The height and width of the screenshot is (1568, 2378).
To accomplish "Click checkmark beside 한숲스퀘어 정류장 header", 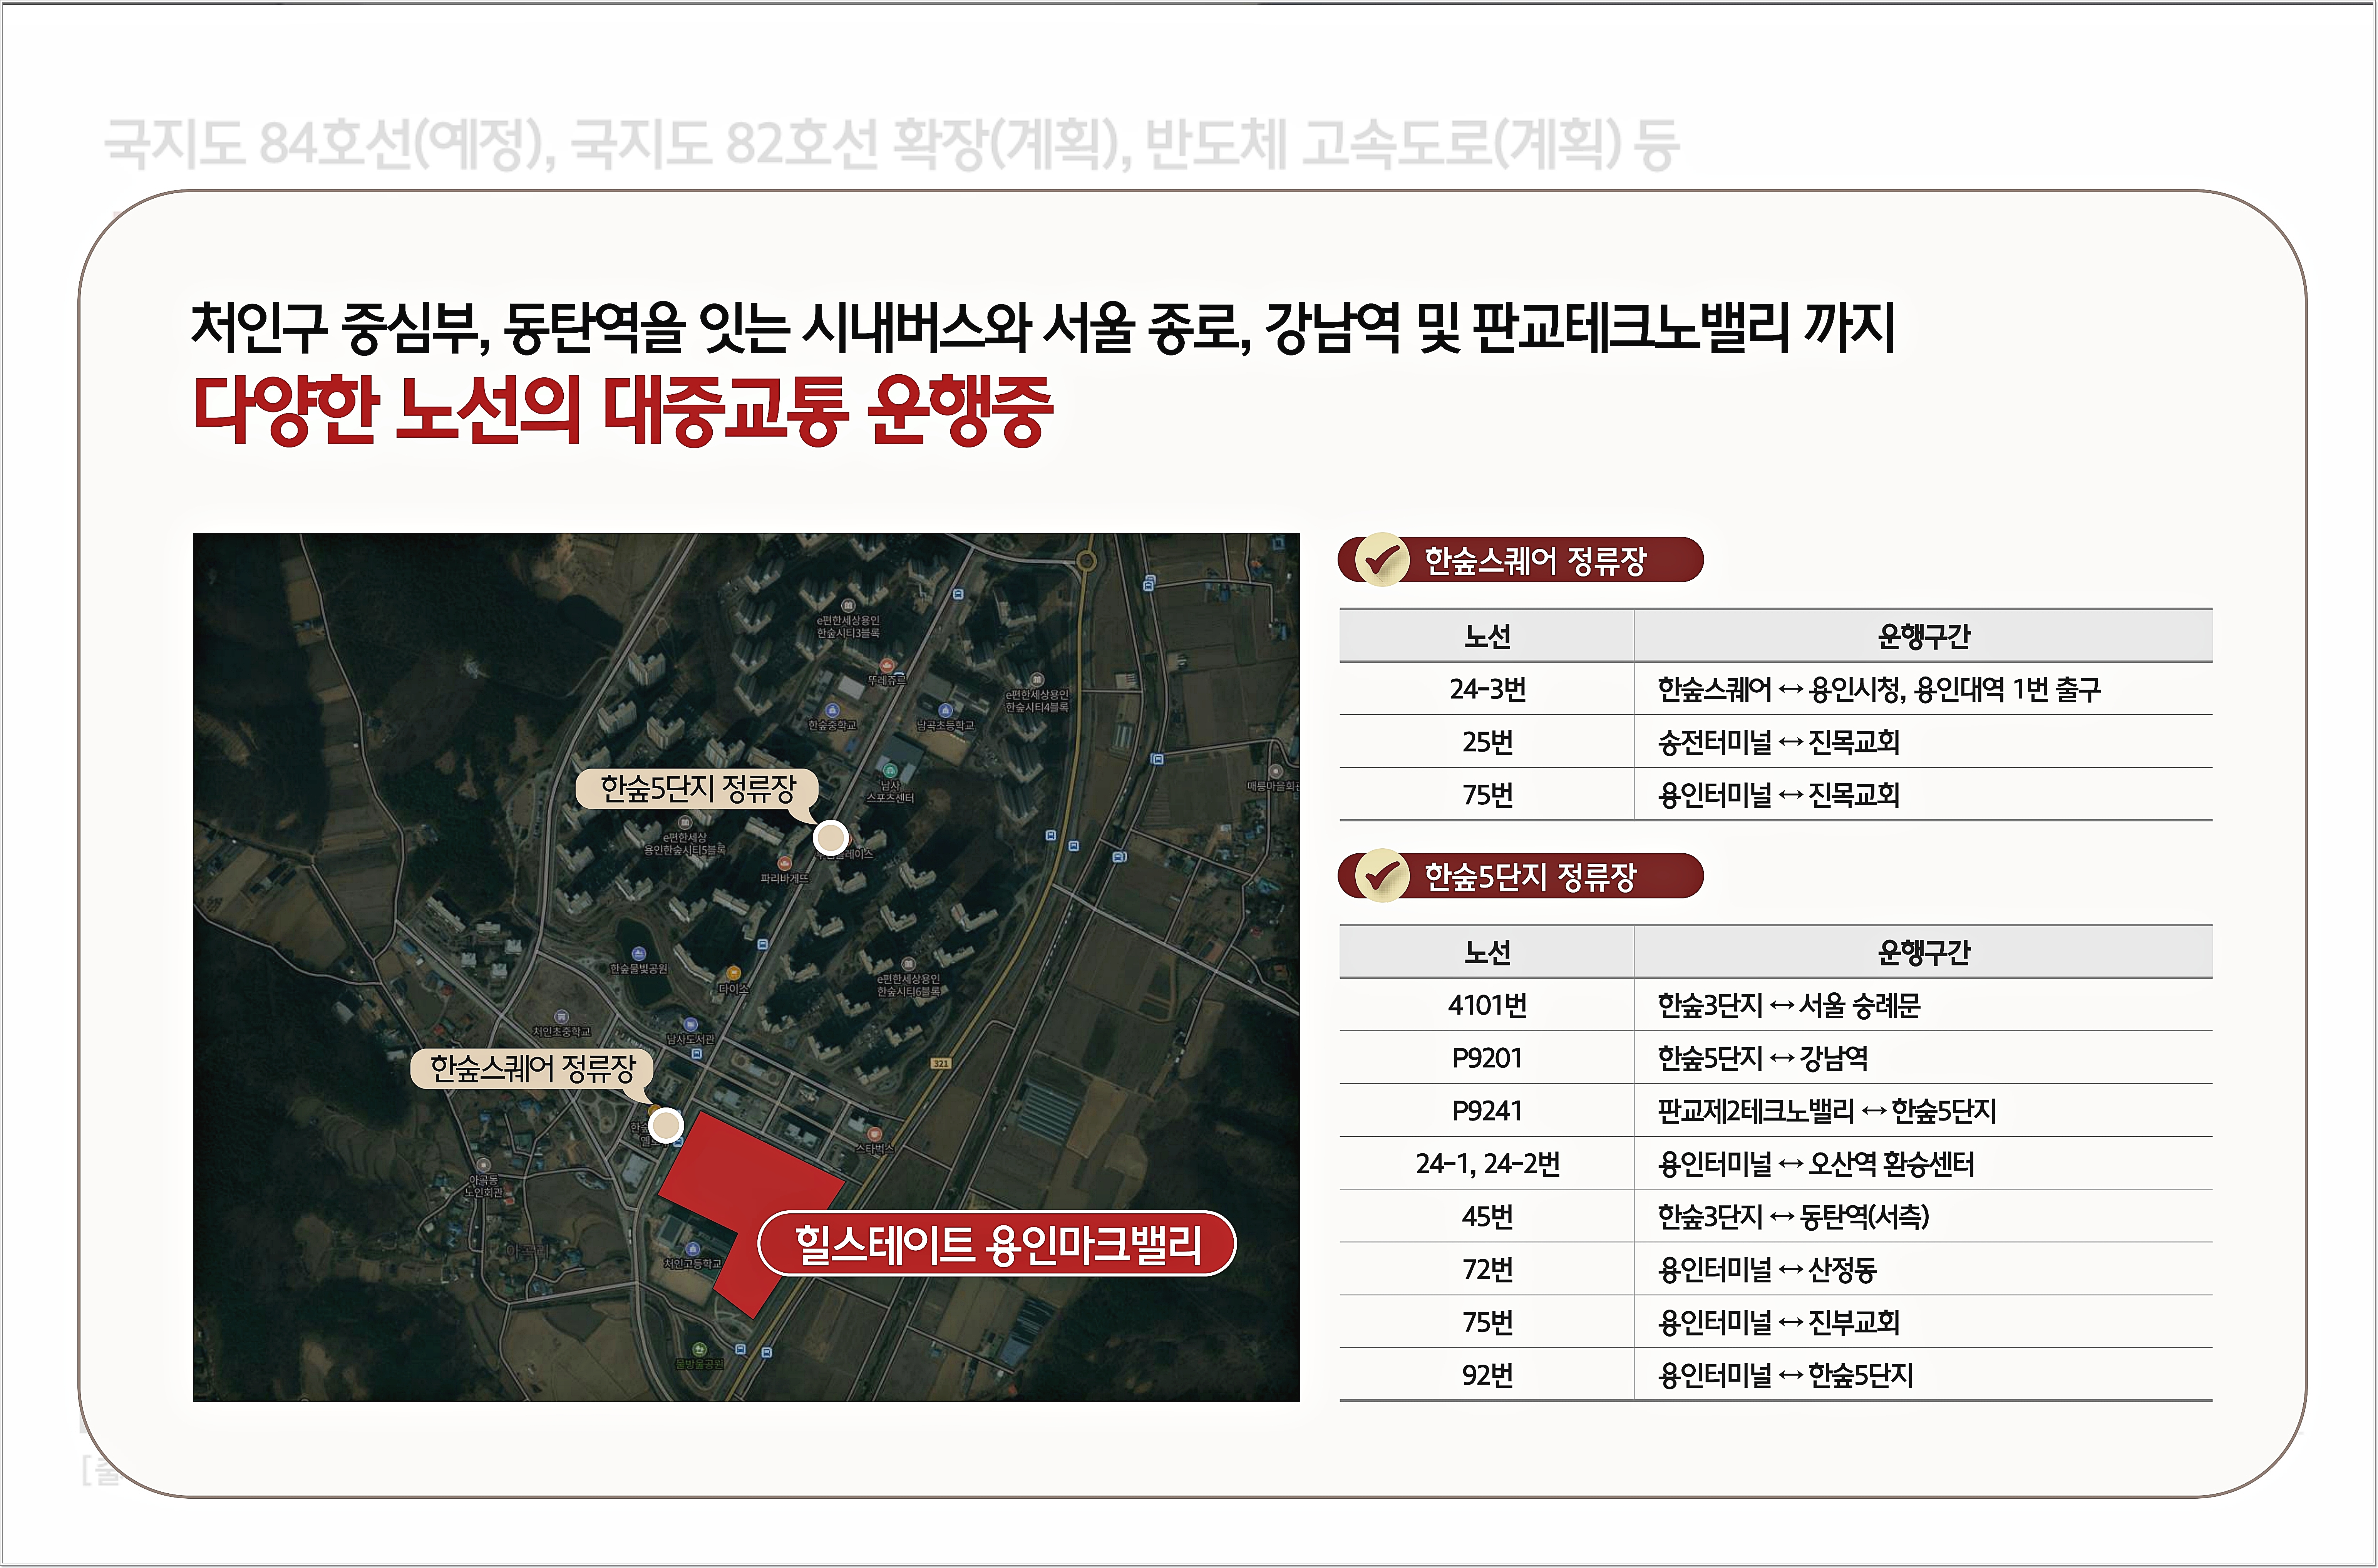I will 1381,560.
